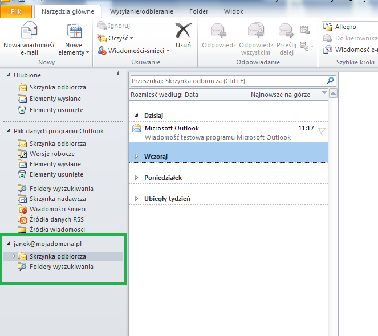The height and width of the screenshot is (336, 378).
Task: Click the Odpowiedz reply icon
Action: click(x=218, y=31)
